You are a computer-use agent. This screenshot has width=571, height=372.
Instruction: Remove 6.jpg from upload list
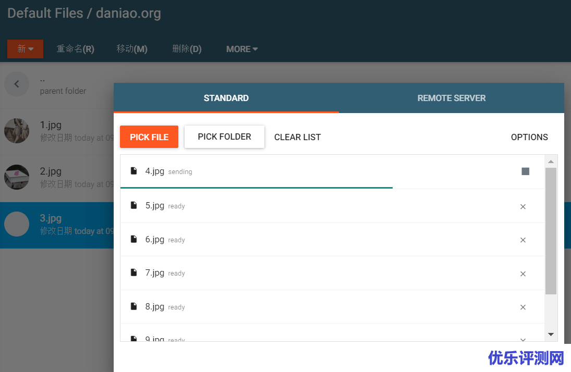click(x=523, y=240)
